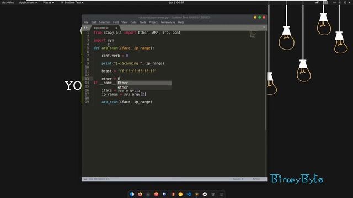Open the dark terminal icon in dock

point(148,194)
